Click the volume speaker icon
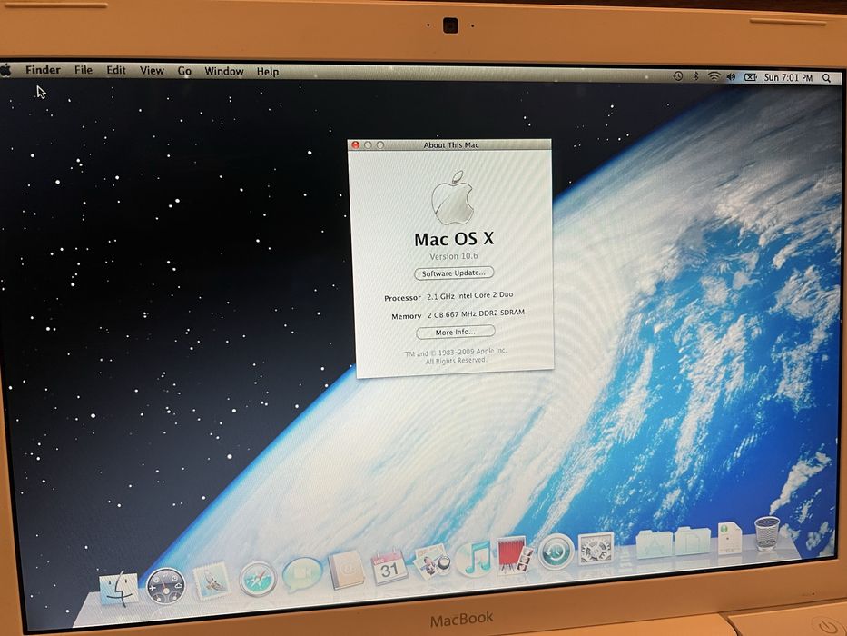847x636 pixels. click(731, 77)
